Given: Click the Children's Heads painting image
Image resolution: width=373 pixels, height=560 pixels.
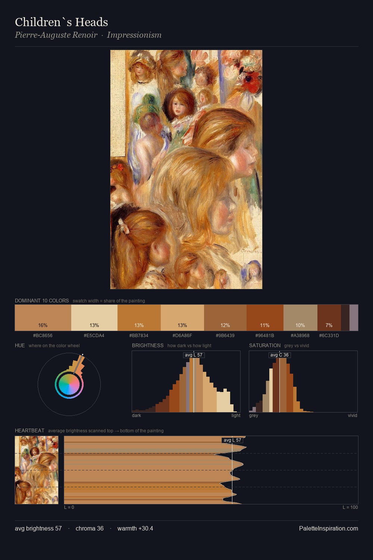Looking at the screenshot, I should pos(186,169).
